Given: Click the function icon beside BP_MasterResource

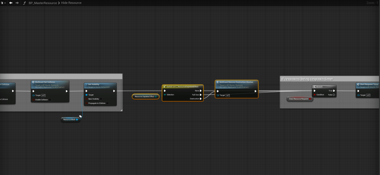Looking at the screenshot, I should pos(24,3).
